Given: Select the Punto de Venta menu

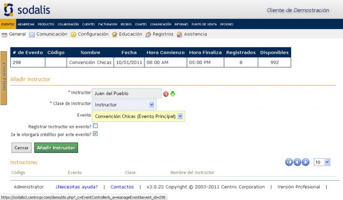Looking at the screenshot, I should pyautogui.click(x=204, y=24).
